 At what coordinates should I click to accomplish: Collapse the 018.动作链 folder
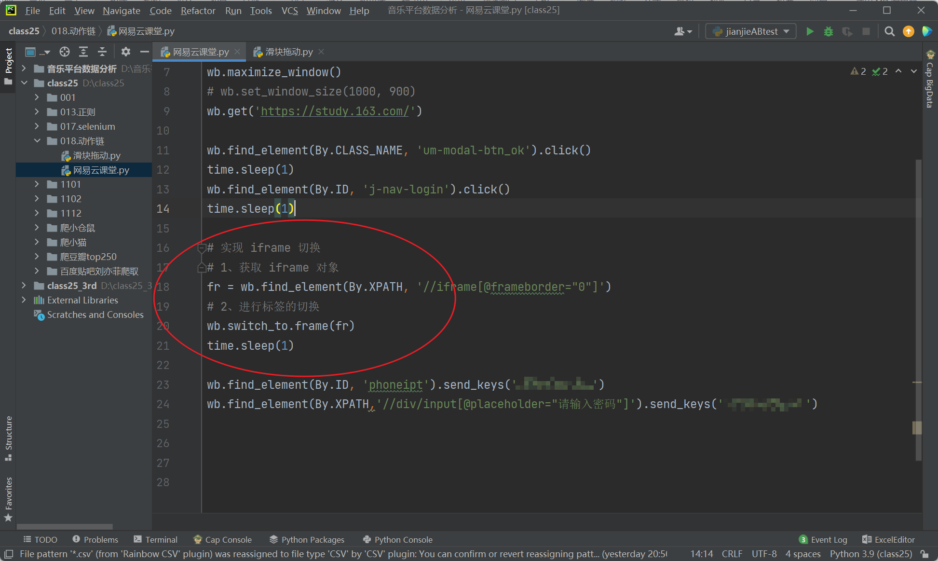pyautogui.click(x=37, y=141)
